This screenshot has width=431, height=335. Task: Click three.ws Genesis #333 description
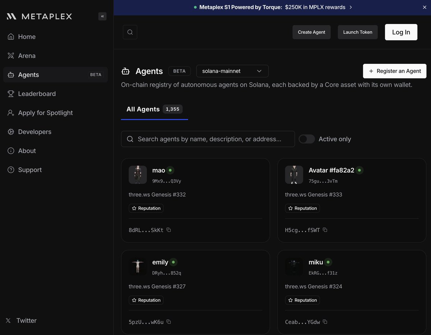click(x=314, y=194)
